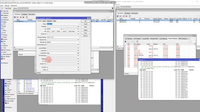Expand Routing submenu in upper sidebar
Viewport: 200px width, 112px height.
(12, 35)
